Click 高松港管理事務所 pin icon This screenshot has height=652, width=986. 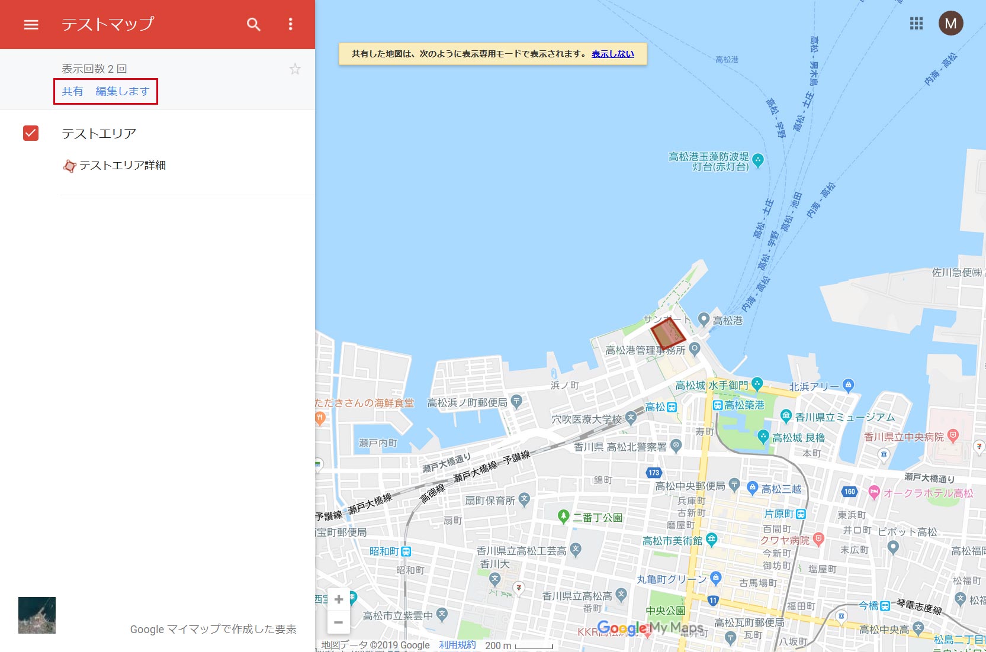tap(695, 349)
